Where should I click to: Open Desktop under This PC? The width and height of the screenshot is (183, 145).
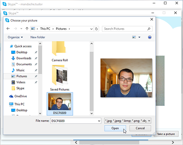pos(19,110)
